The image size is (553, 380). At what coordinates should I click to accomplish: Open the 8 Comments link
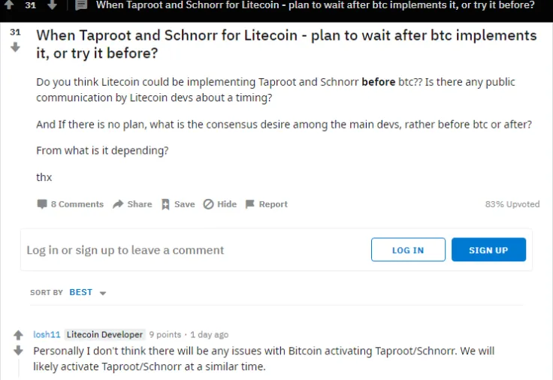point(77,204)
